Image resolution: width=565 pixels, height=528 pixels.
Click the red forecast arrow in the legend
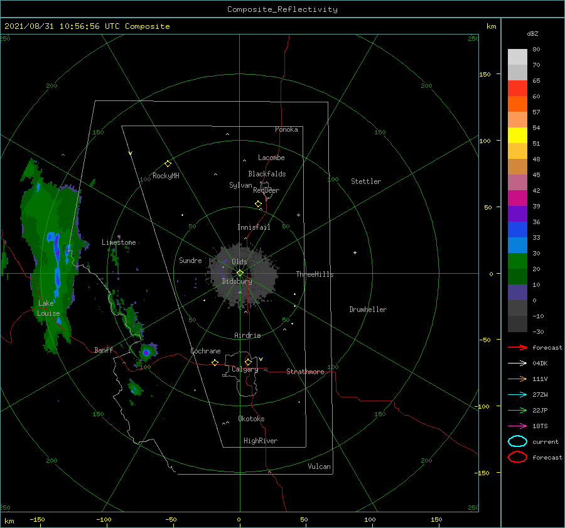[x=517, y=347]
